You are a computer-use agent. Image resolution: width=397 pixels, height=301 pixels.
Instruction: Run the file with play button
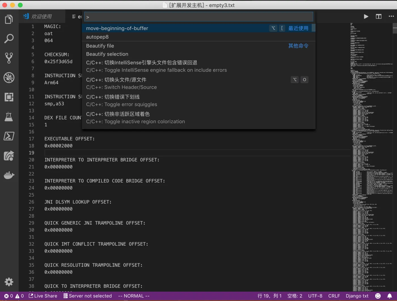366,16
